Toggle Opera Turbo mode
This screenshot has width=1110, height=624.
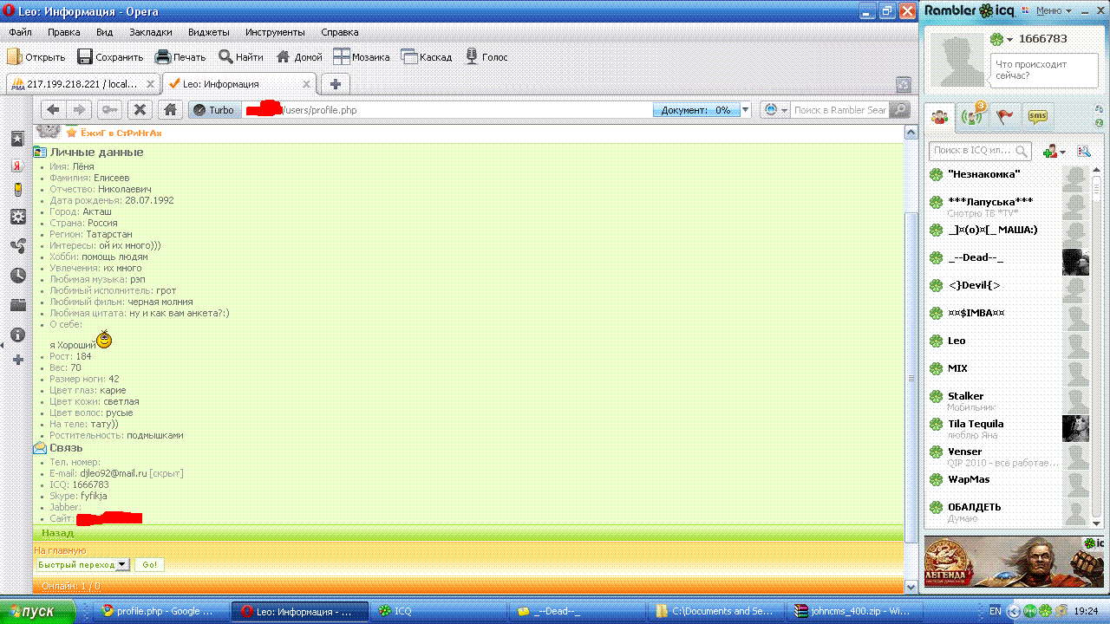coord(215,110)
